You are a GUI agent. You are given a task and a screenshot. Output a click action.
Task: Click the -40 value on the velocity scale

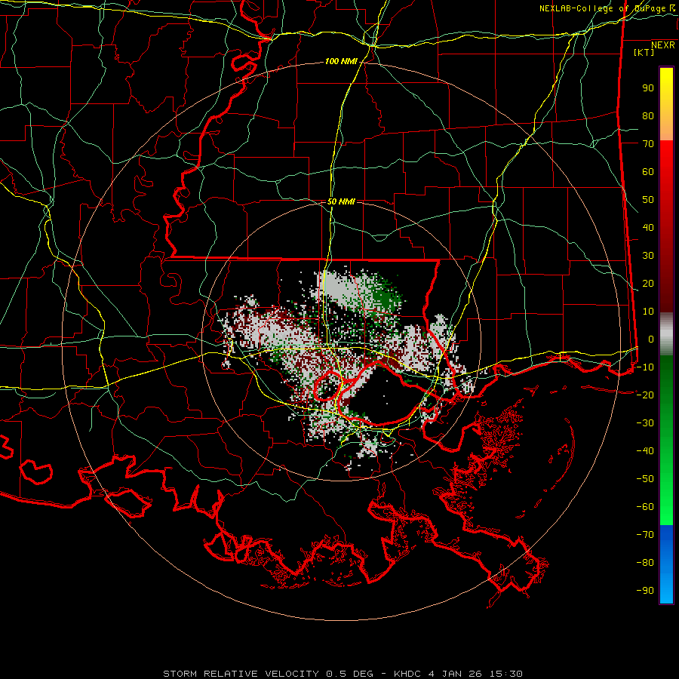645,451
